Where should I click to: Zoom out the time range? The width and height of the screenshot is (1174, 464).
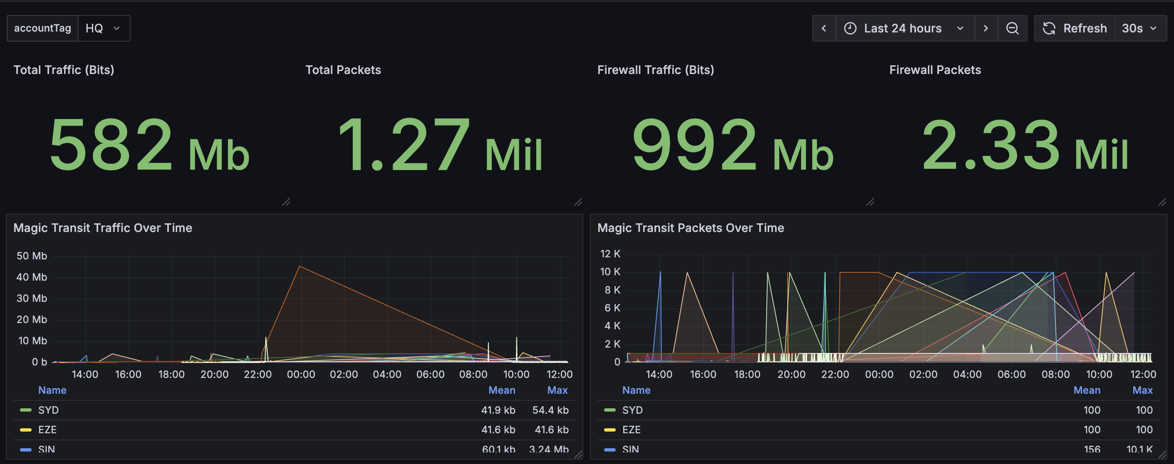point(1012,28)
